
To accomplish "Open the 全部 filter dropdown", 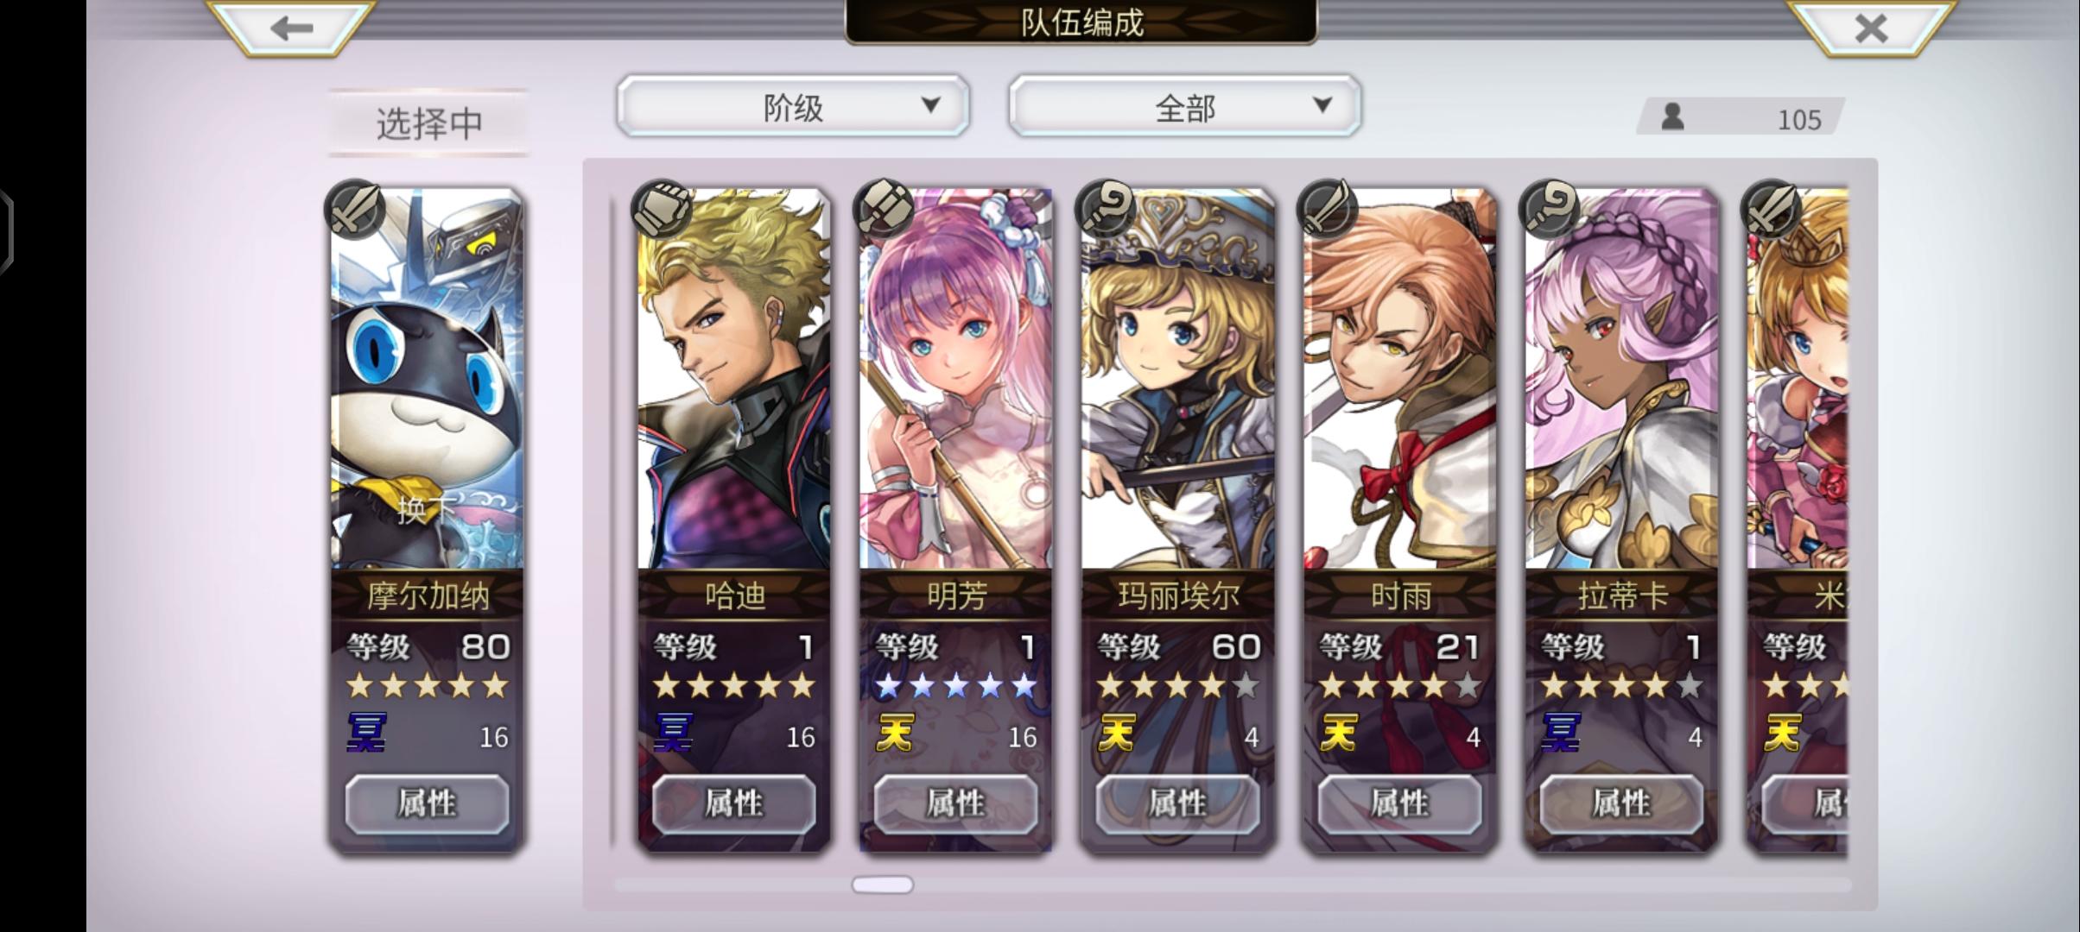I will click(1185, 105).
